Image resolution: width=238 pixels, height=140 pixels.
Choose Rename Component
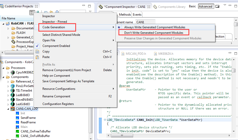[x=76, y=96]
